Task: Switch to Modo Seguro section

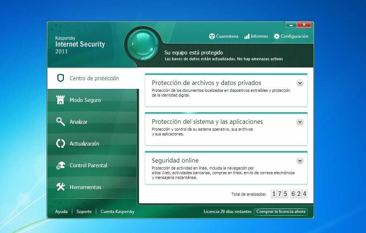Action: pyautogui.click(x=92, y=100)
